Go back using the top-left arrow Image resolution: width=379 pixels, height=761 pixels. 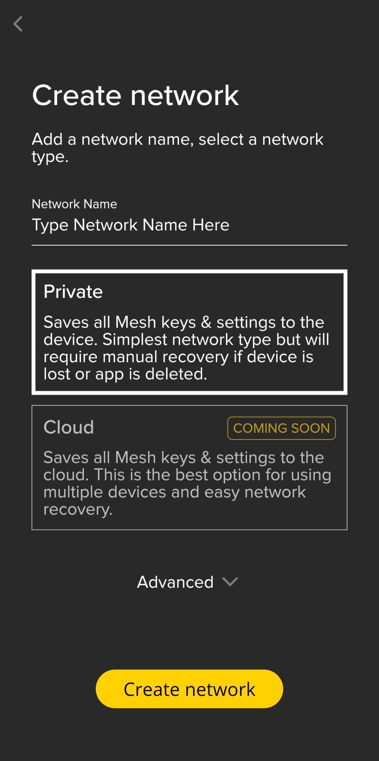pyautogui.click(x=18, y=24)
